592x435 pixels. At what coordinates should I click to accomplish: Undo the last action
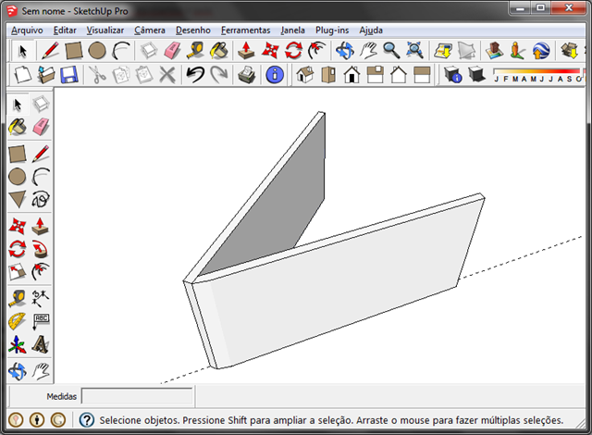point(195,74)
